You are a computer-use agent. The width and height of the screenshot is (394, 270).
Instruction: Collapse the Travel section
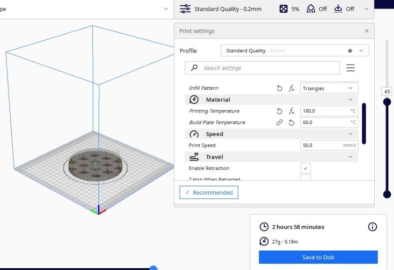pyautogui.click(x=350, y=157)
